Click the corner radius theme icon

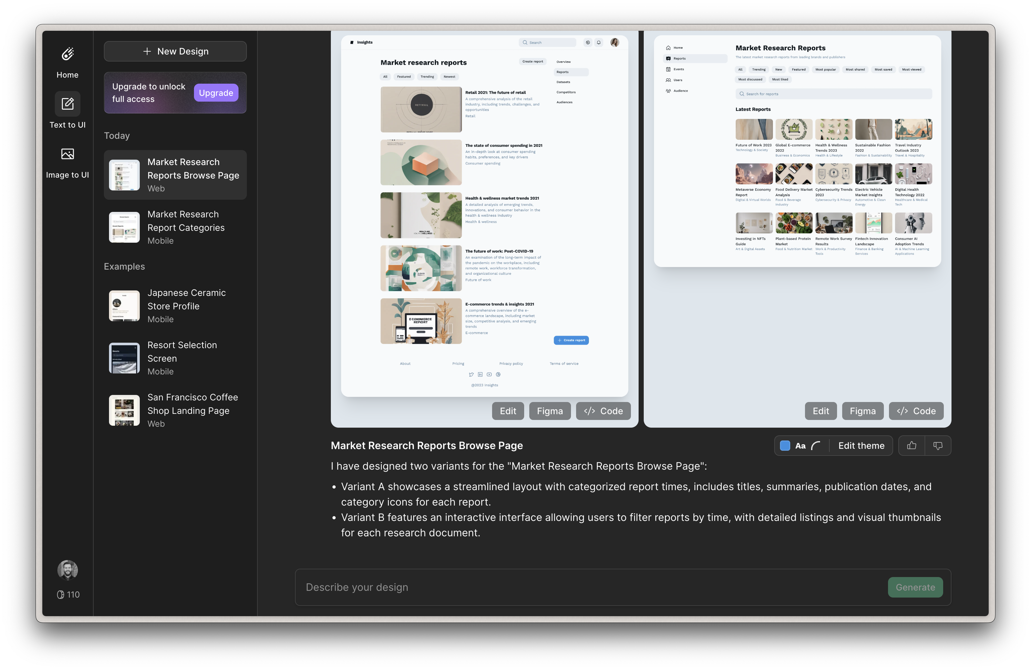816,446
